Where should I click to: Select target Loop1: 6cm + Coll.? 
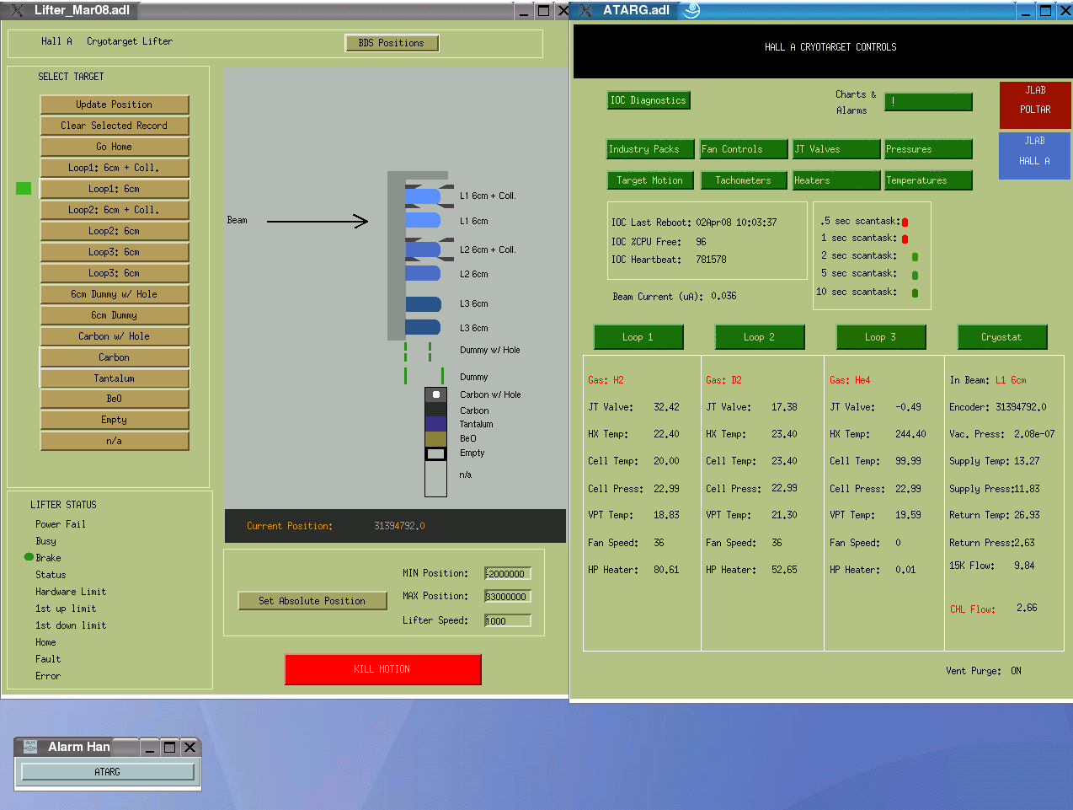[x=115, y=168]
